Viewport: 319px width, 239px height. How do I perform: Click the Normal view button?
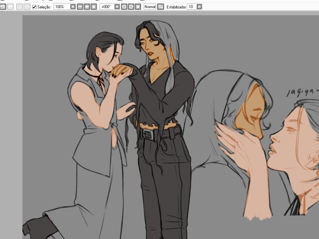point(150,7)
